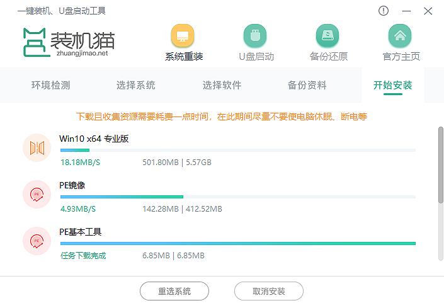Viewport: 444px width, 303px height.
Task: Go to 官方主页 home icon
Action: 401,35
